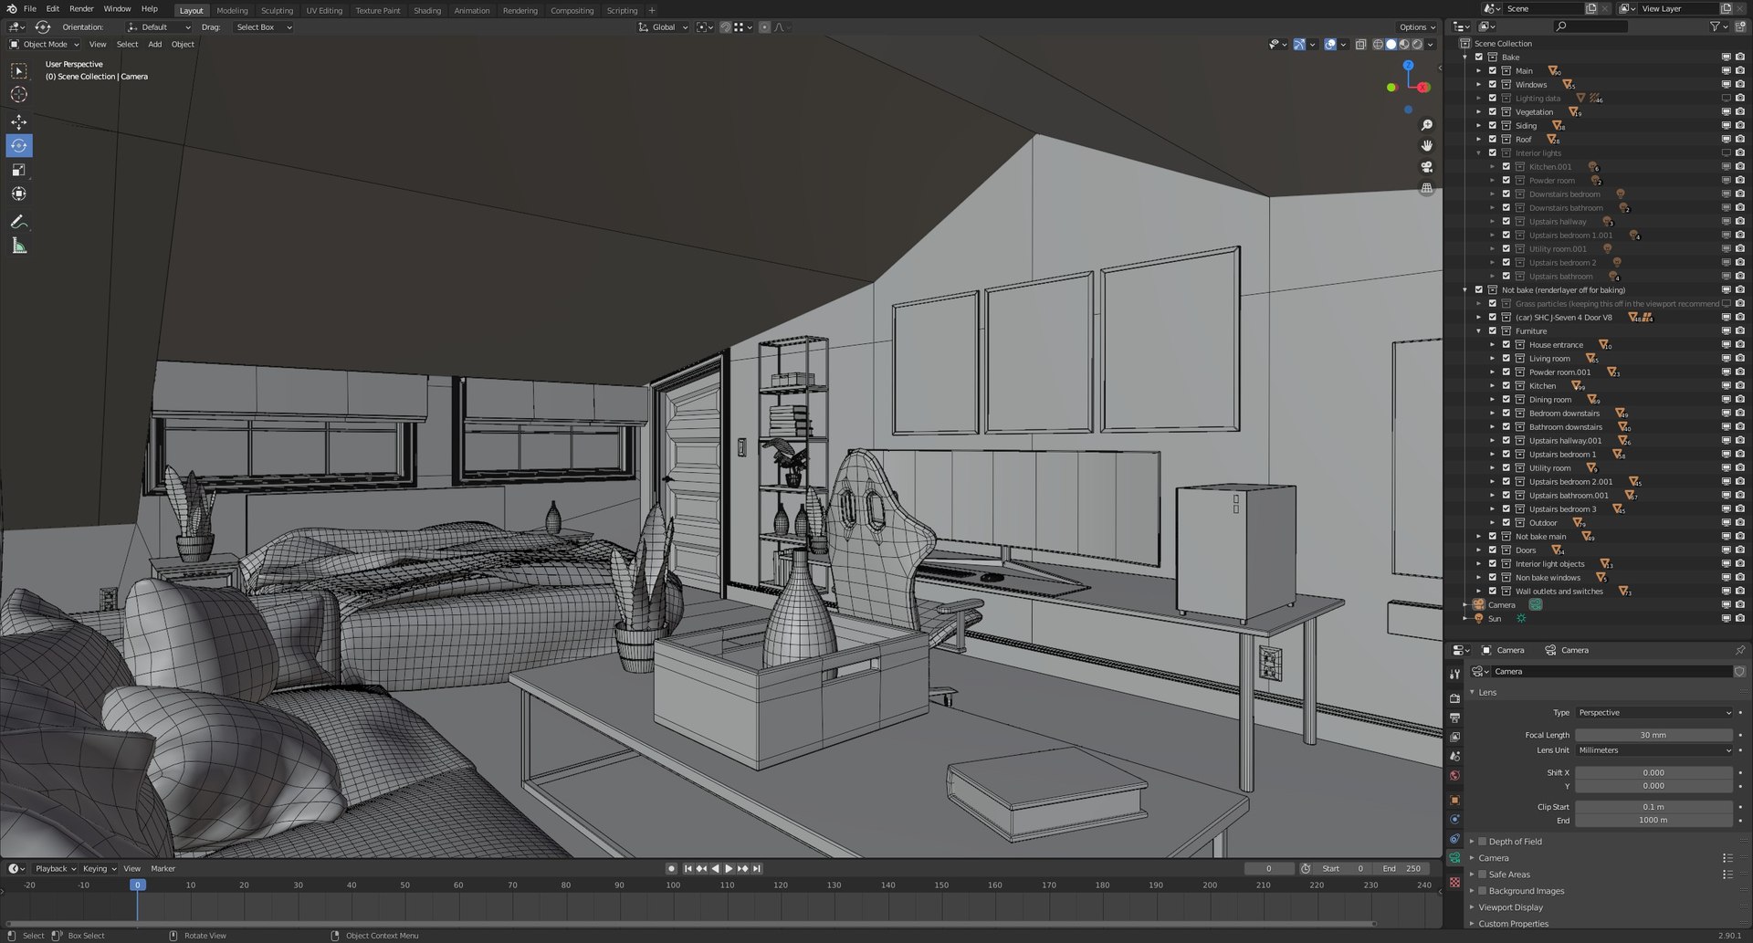
Task: Activate the Measure ruler tool
Action: tap(18, 246)
